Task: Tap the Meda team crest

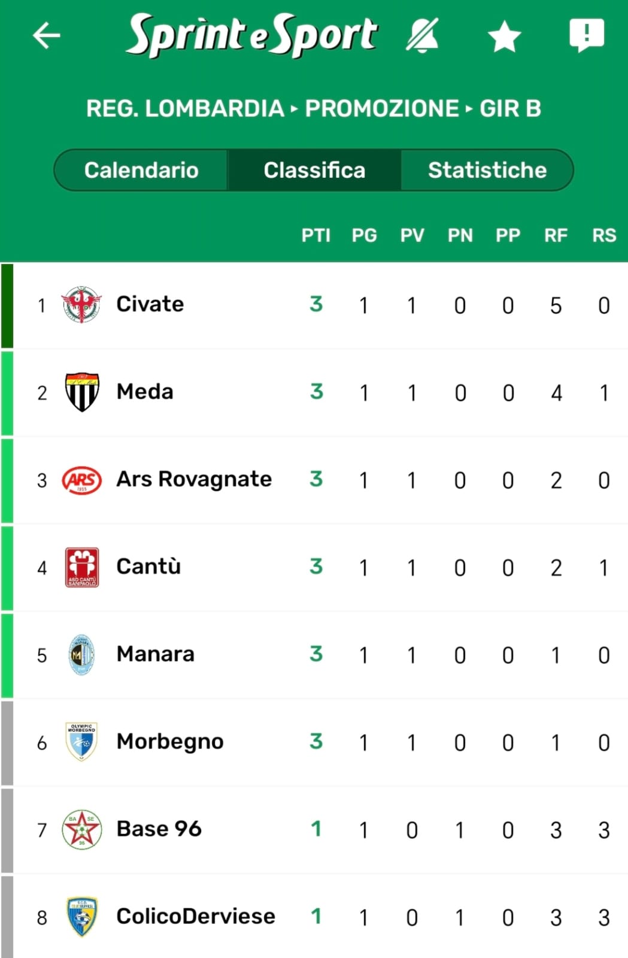Action: click(x=82, y=392)
